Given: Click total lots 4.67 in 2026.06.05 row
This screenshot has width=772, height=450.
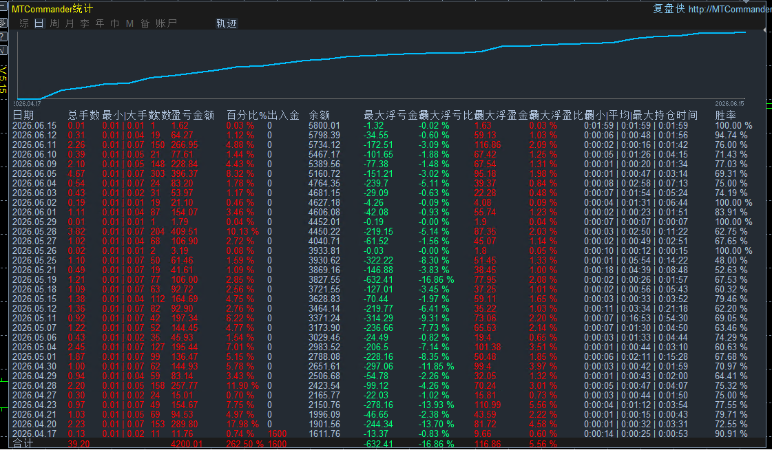Looking at the screenshot, I should [x=76, y=173].
